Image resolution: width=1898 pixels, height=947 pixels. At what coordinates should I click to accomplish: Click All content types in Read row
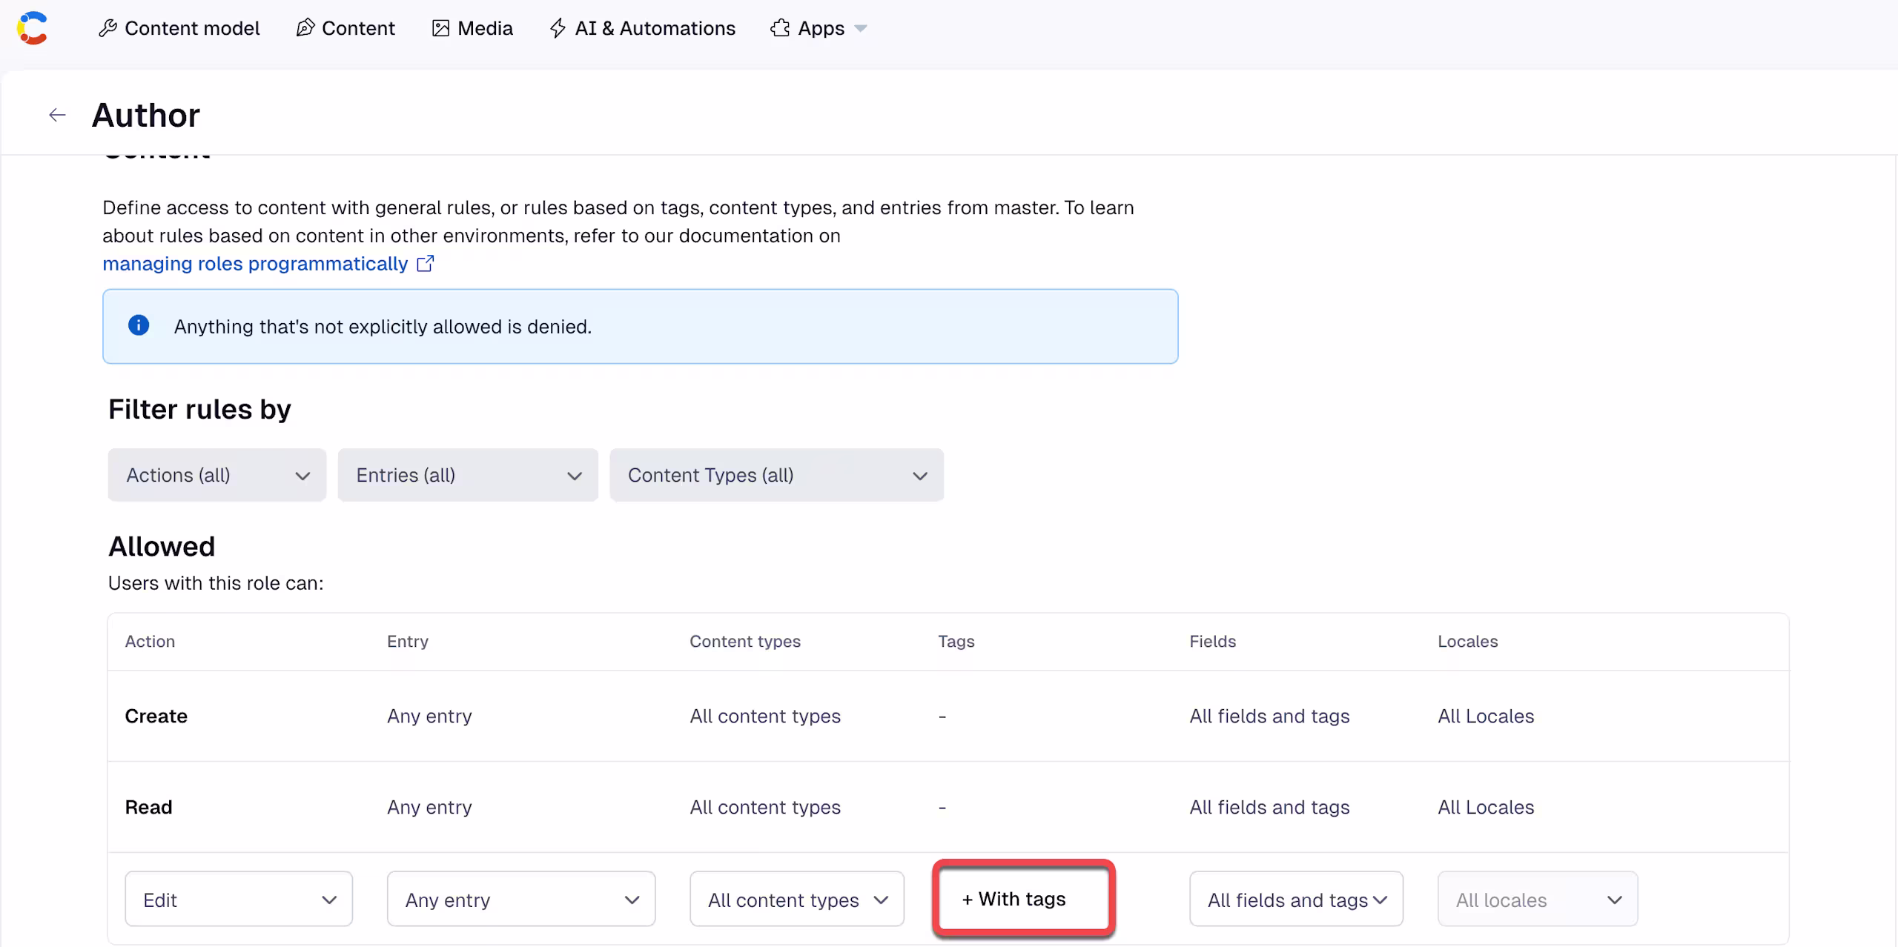tap(765, 807)
